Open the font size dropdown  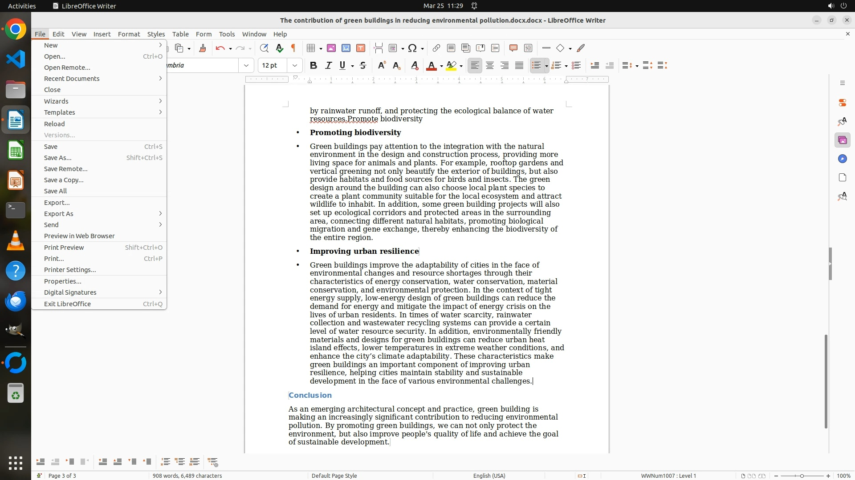[294, 66]
